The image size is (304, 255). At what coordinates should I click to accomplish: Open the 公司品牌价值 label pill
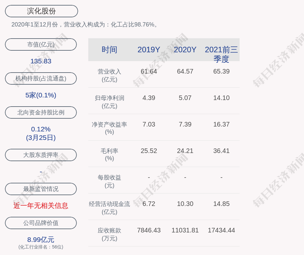(x=41, y=223)
